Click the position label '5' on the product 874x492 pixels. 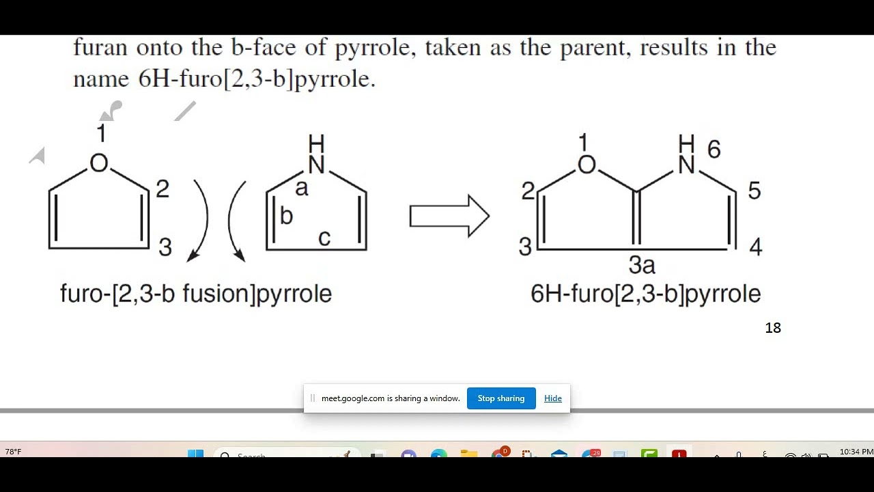[754, 191]
